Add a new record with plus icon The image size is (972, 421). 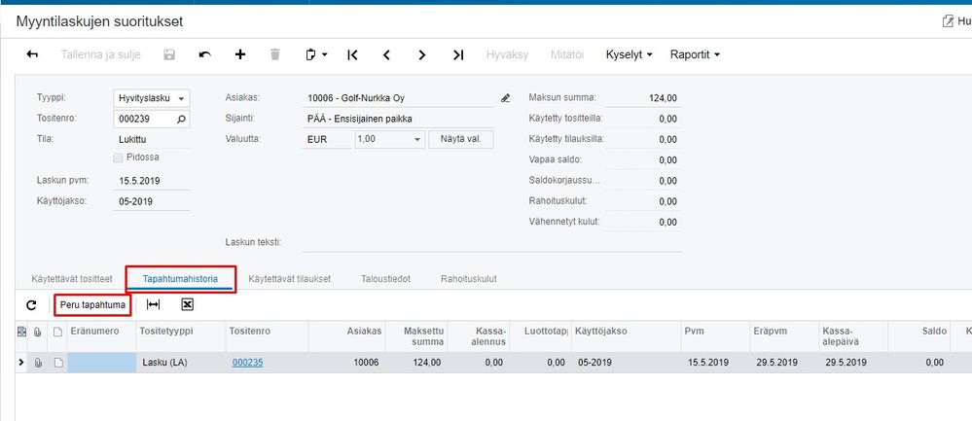[240, 54]
